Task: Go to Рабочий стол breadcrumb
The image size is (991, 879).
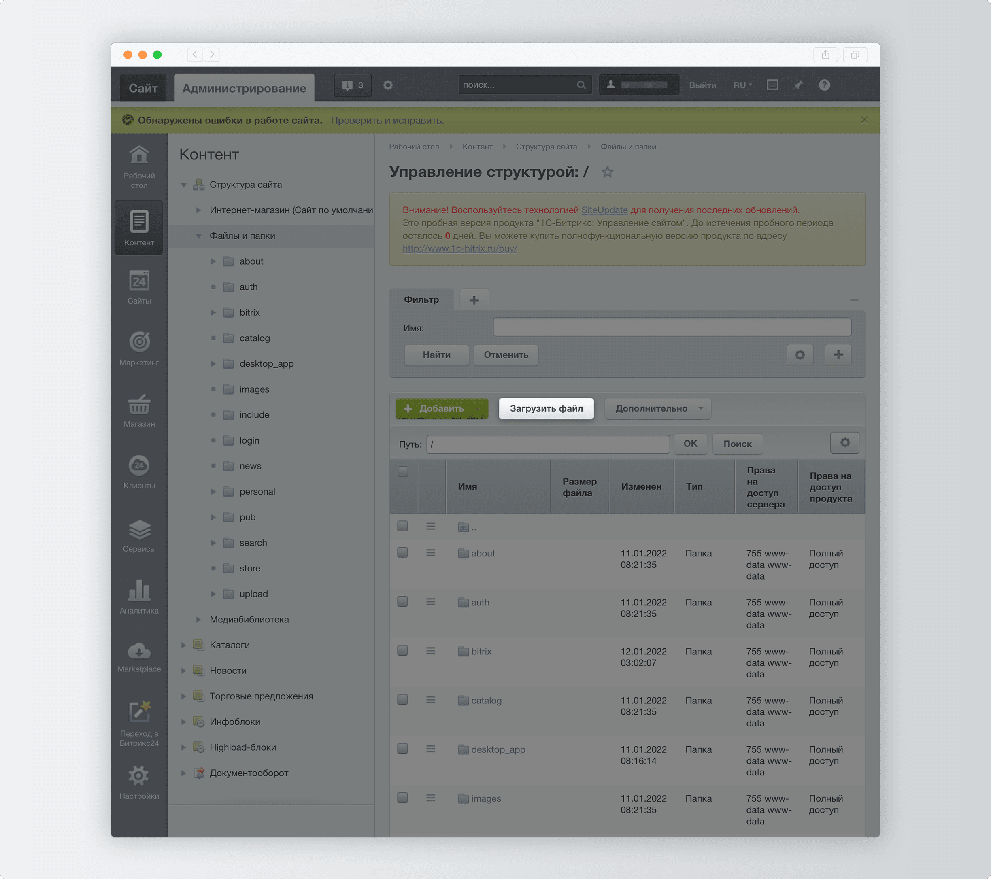Action: 414,147
